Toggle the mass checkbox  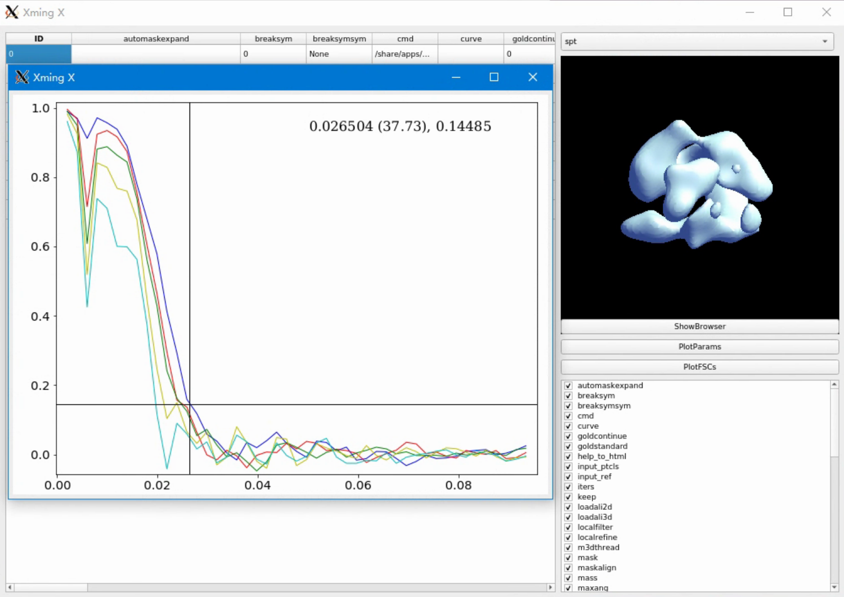pyautogui.click(x=568, y=578)
